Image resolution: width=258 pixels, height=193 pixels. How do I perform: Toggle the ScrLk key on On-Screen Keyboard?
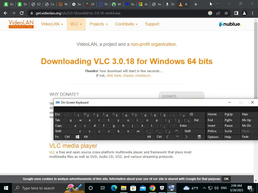click(x=232, y=131)
